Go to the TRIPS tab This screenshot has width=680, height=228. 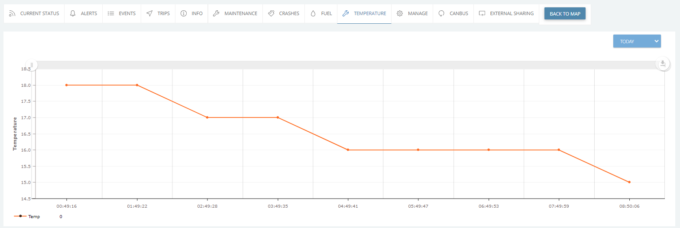(x=158, y=13)
